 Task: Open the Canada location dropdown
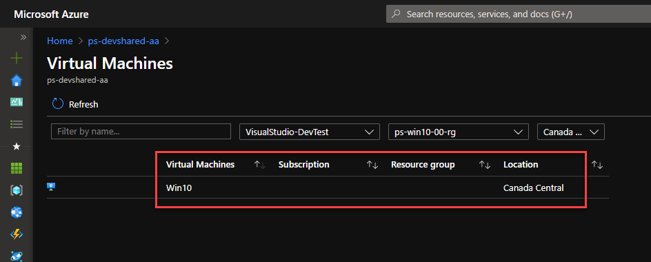[x=571, y=132]
